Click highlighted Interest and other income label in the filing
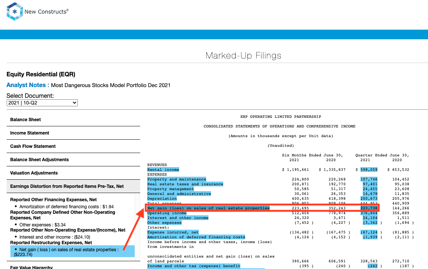This screenshot has height=269, width=428. (x=178, y=218)
